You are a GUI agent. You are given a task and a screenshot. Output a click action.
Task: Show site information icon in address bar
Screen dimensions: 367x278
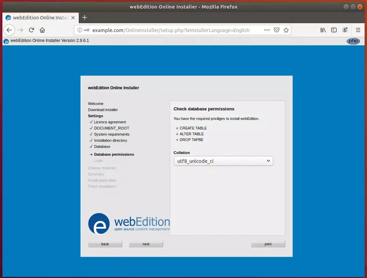80,30
